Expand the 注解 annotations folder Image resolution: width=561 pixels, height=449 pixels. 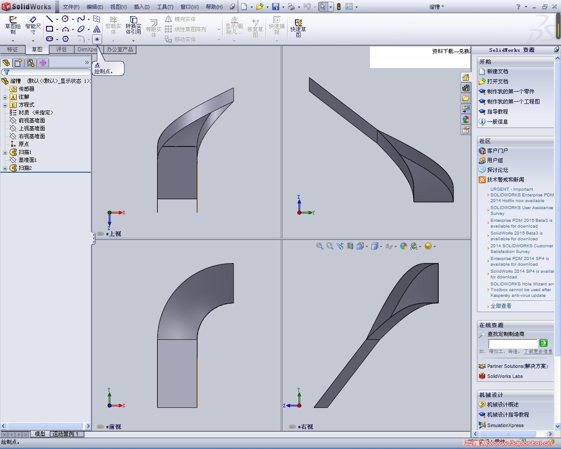[x=5, y=97]
